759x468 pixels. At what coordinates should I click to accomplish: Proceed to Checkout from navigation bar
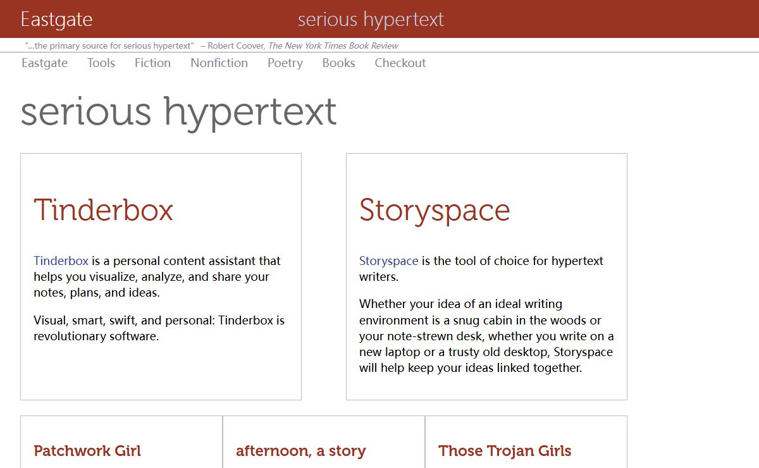point(400,63)
